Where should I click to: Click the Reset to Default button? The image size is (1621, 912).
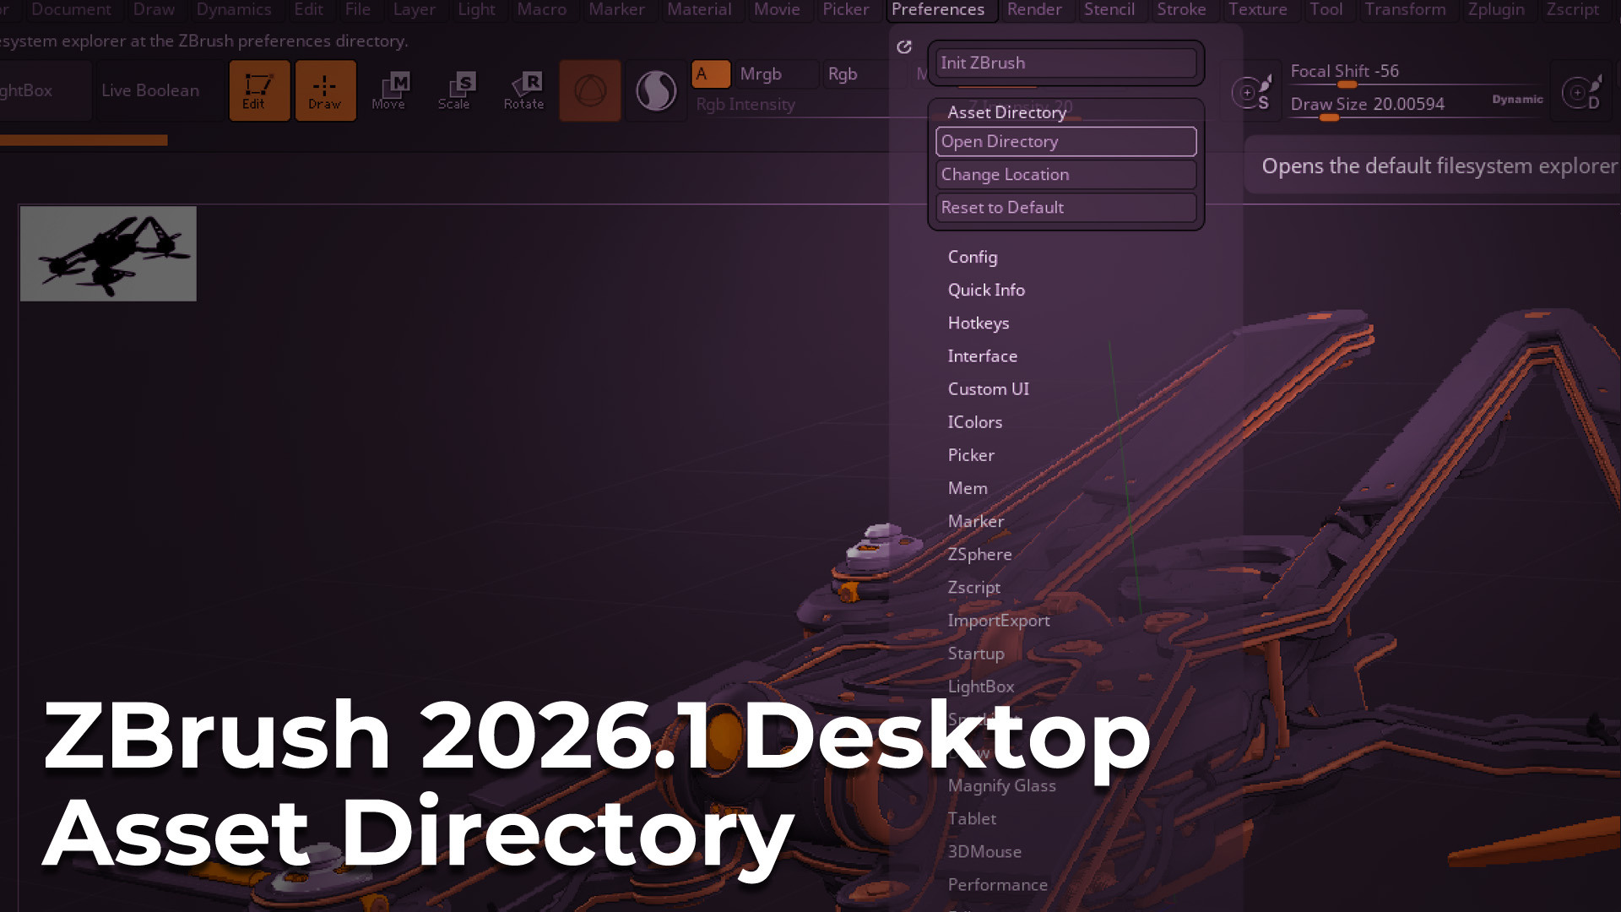(1065, 208)
